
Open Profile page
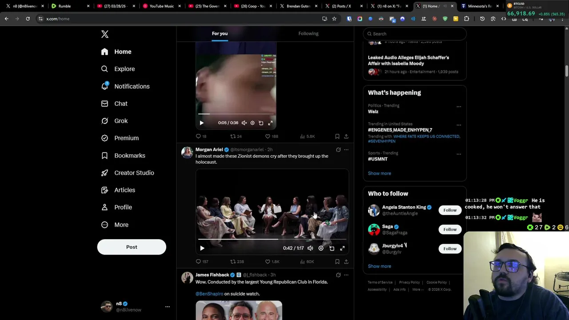(116, 207)
